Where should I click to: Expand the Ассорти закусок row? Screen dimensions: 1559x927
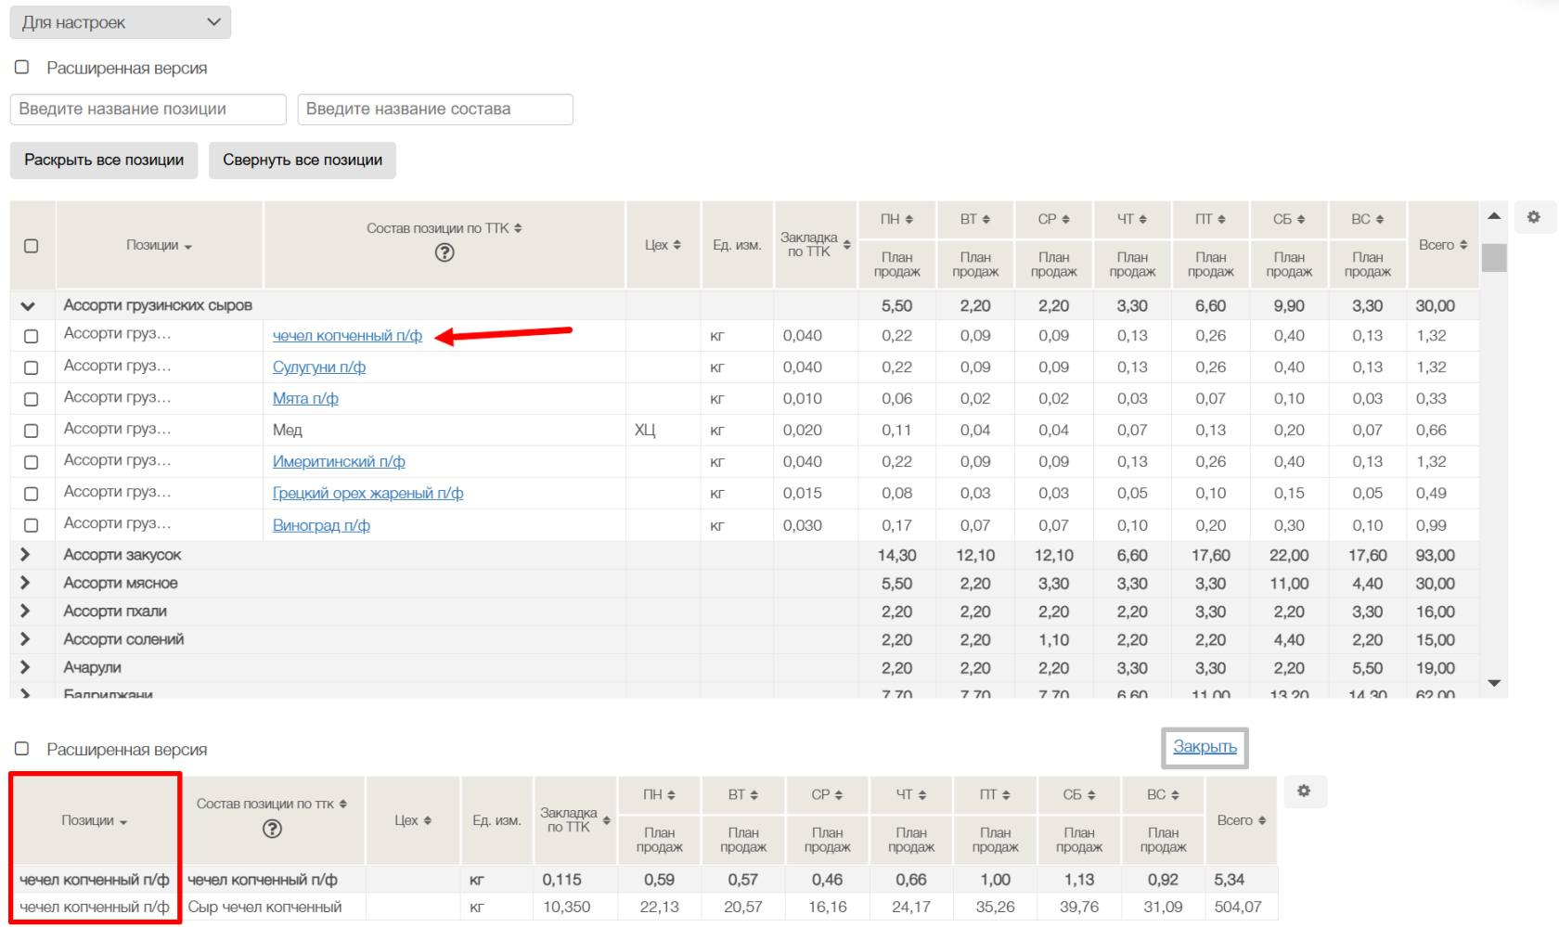[x=26, y=555]
